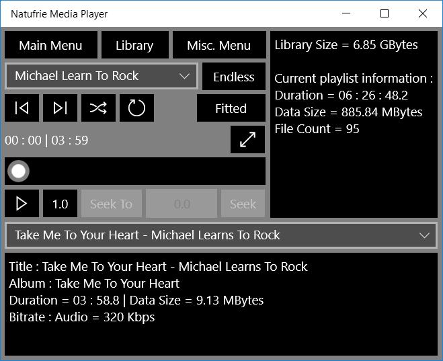This screenshot has width=443, height=361.
Task: Click the Seek To button
Action: tap(112, 204)
